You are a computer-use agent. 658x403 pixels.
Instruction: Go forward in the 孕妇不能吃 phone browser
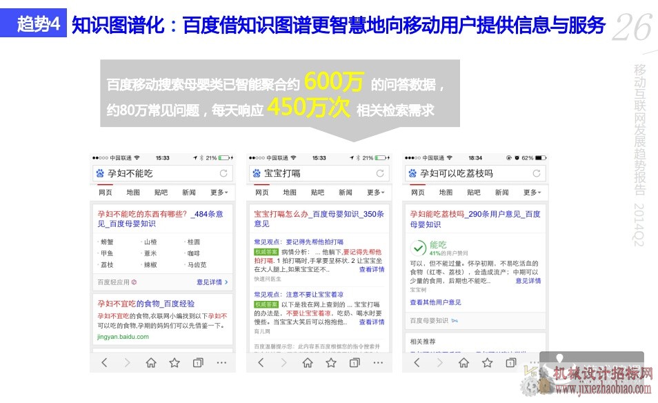[127, 363]
